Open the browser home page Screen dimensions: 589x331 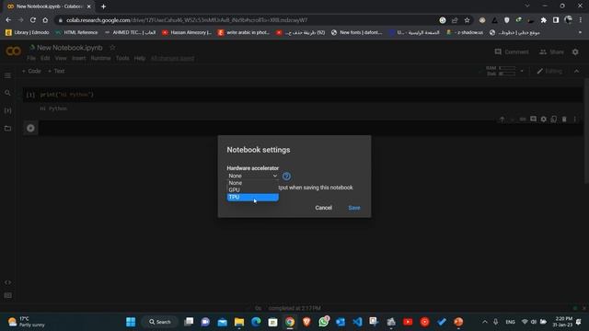(45, 20)
